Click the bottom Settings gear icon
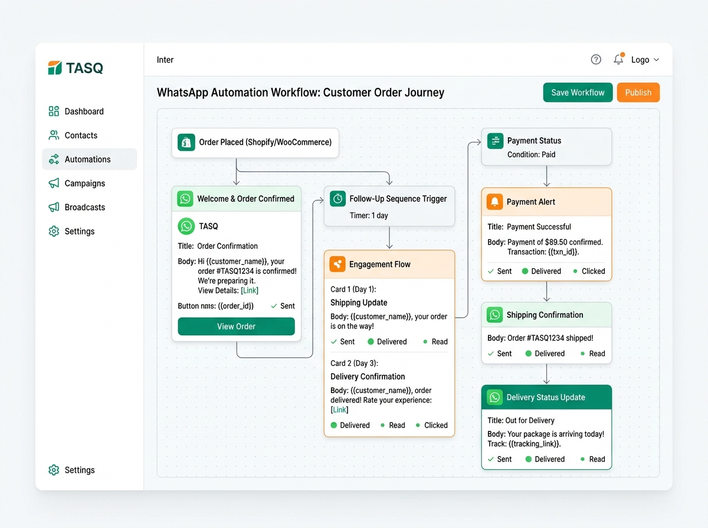The width and height of the screenshot is (708, 528). [x=54, y=470]
